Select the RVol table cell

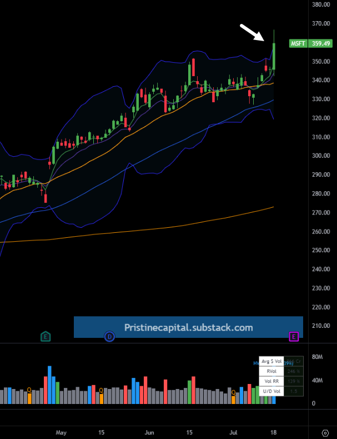[271, 371]
